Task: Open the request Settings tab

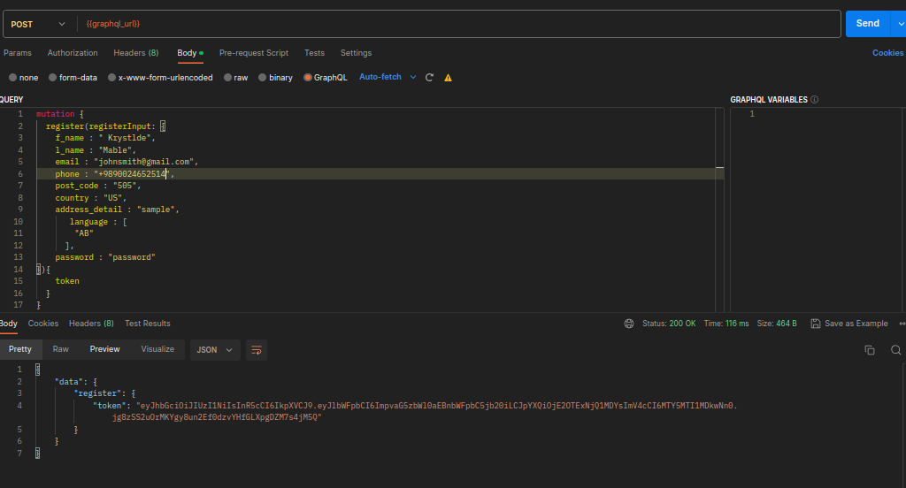Action: point(356,52)
